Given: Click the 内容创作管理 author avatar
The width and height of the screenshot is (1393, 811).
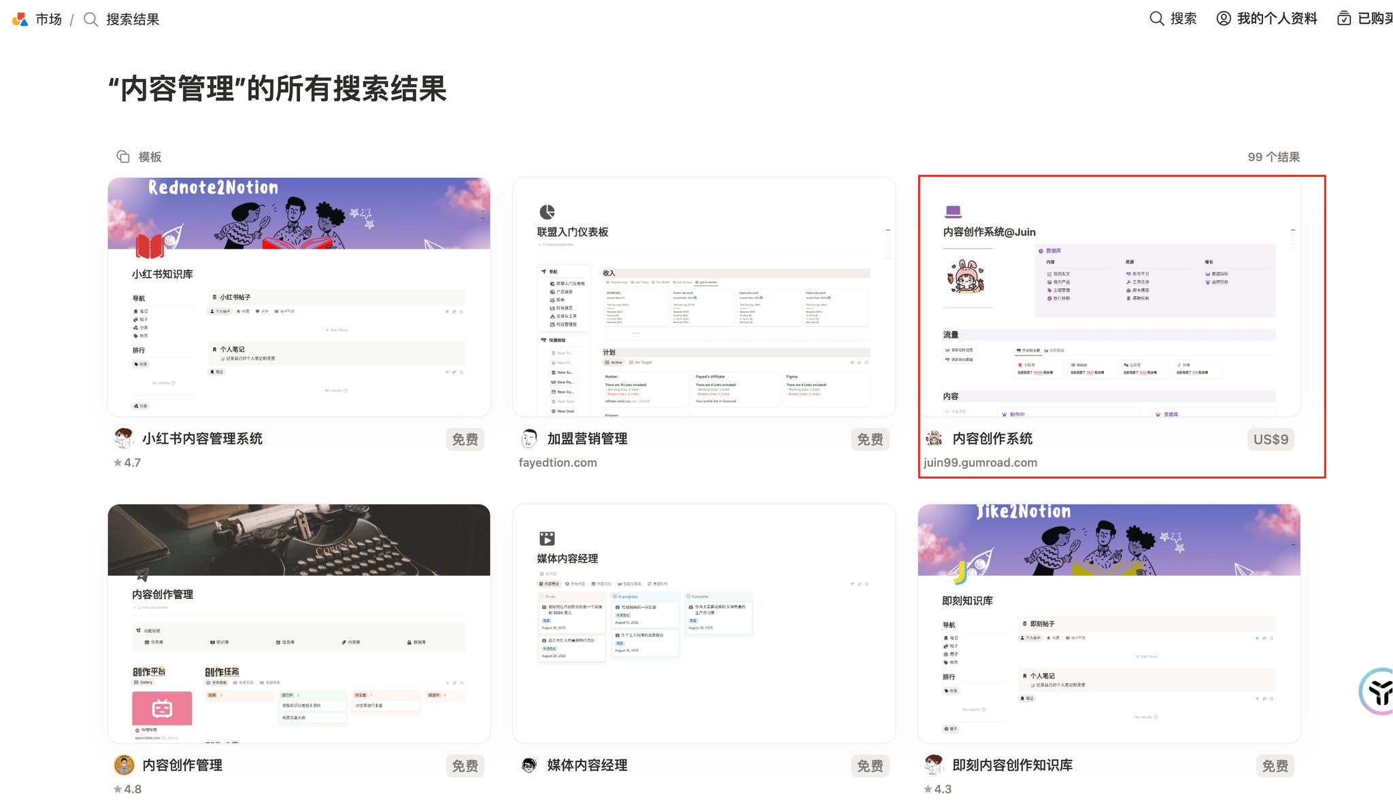Looking at the screenshot, I should (x=124, y=765).
